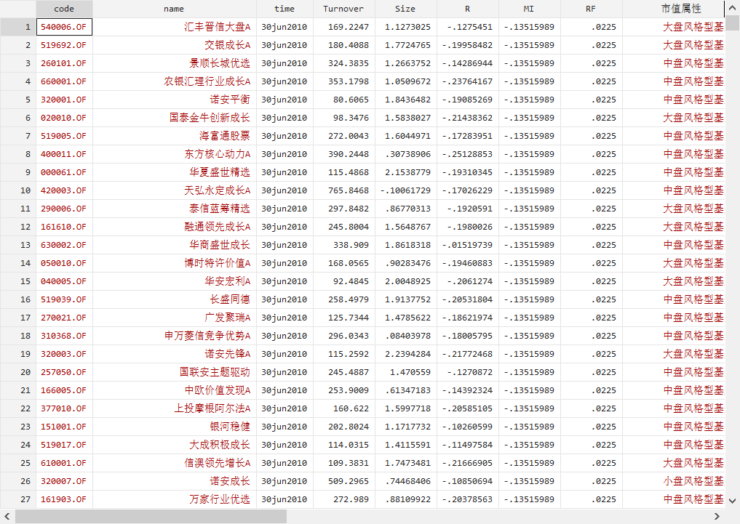Screen dimensions: 740x524
Task: Click the horizontal scrollbar right arrow
Action: point(717,516)
